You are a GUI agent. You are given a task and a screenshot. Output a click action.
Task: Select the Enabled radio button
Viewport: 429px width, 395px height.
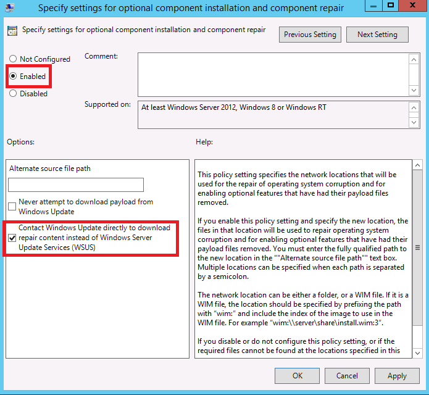pyautogui.click(x=13, y=76)
